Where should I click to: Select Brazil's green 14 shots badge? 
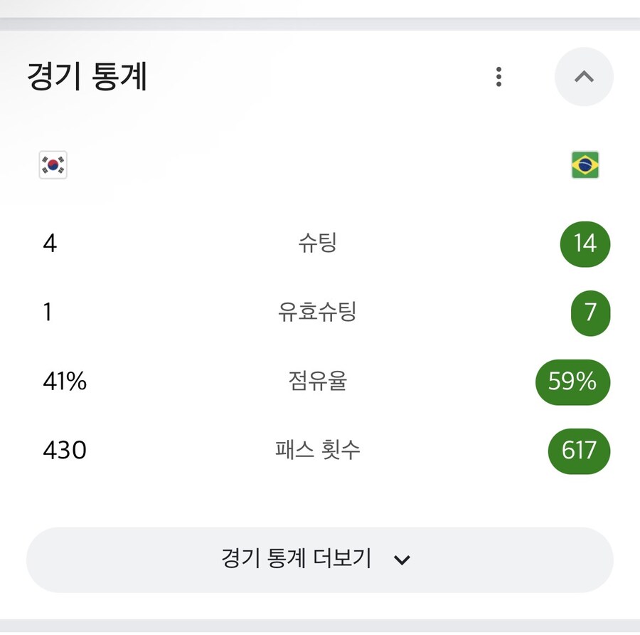(x=585, y=244)
